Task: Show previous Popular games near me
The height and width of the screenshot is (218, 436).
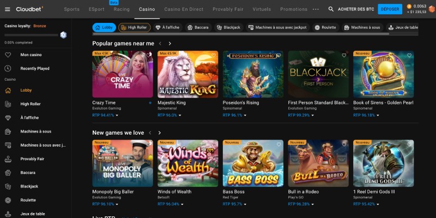Action: click(x=160, y=44)
